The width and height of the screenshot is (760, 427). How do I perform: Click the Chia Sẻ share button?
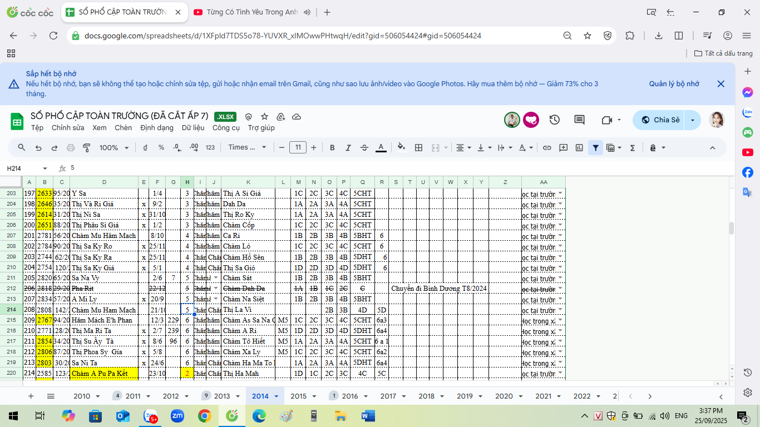pos(660,120)
